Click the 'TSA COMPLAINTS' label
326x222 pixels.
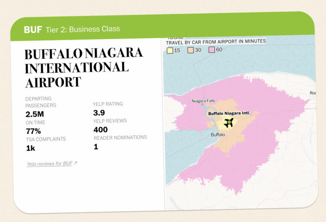[x=46, y=139]
